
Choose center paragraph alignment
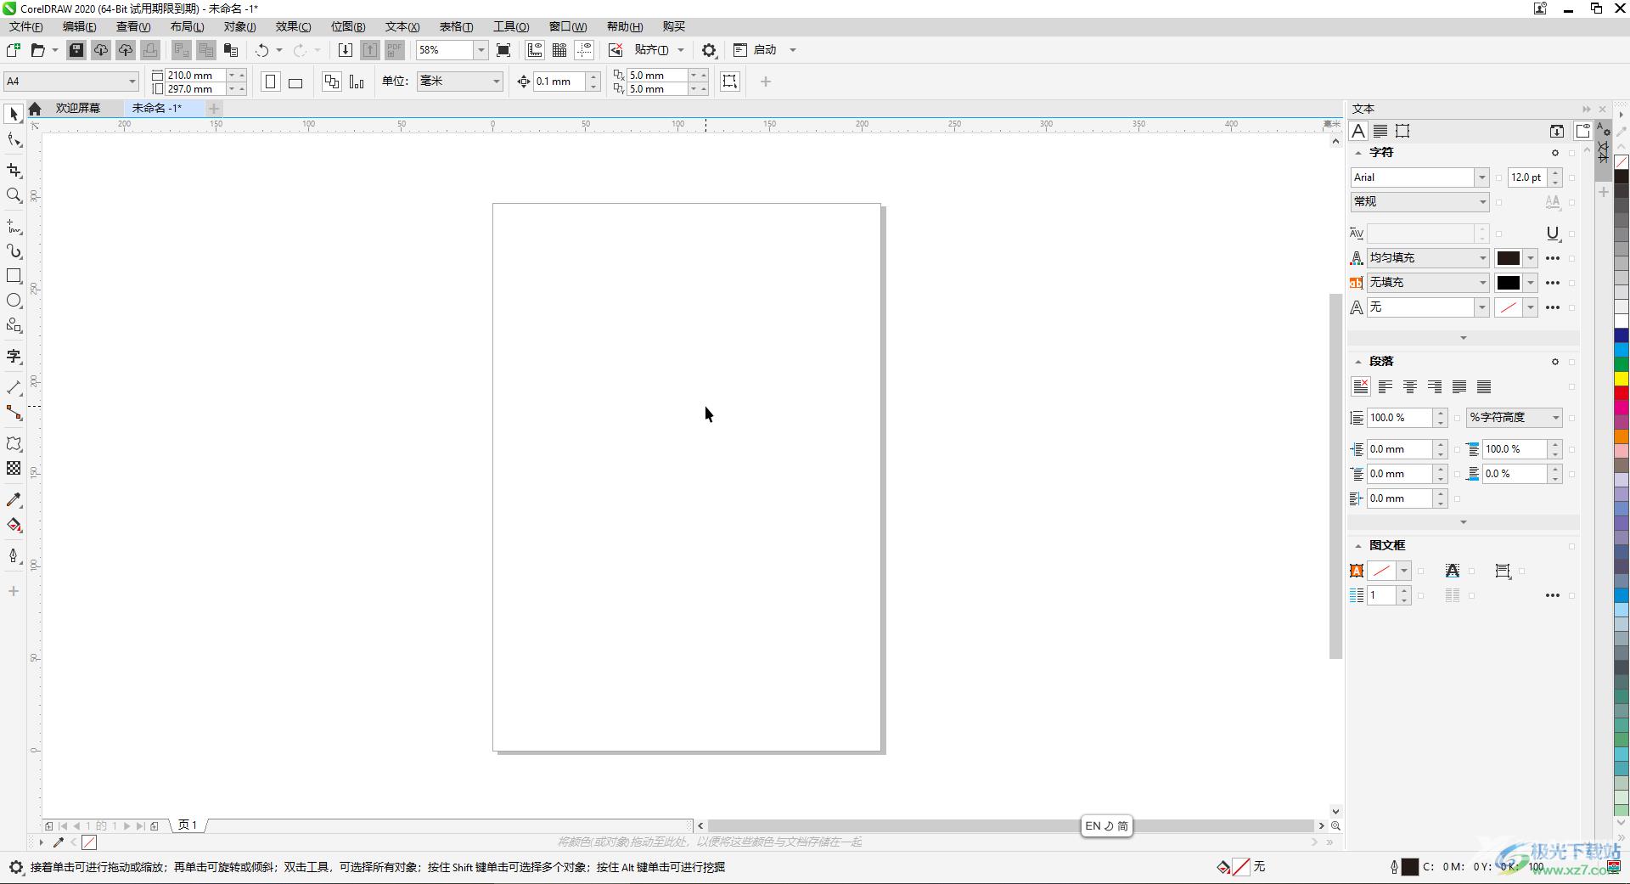coord(1410,386)
